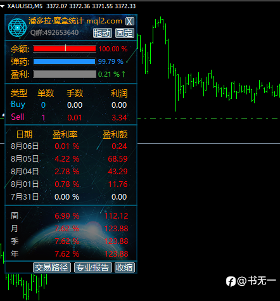Viewport: 280px width, 301px height.
Task: Click the 68.59 profit amount
Action: [118, 159]
